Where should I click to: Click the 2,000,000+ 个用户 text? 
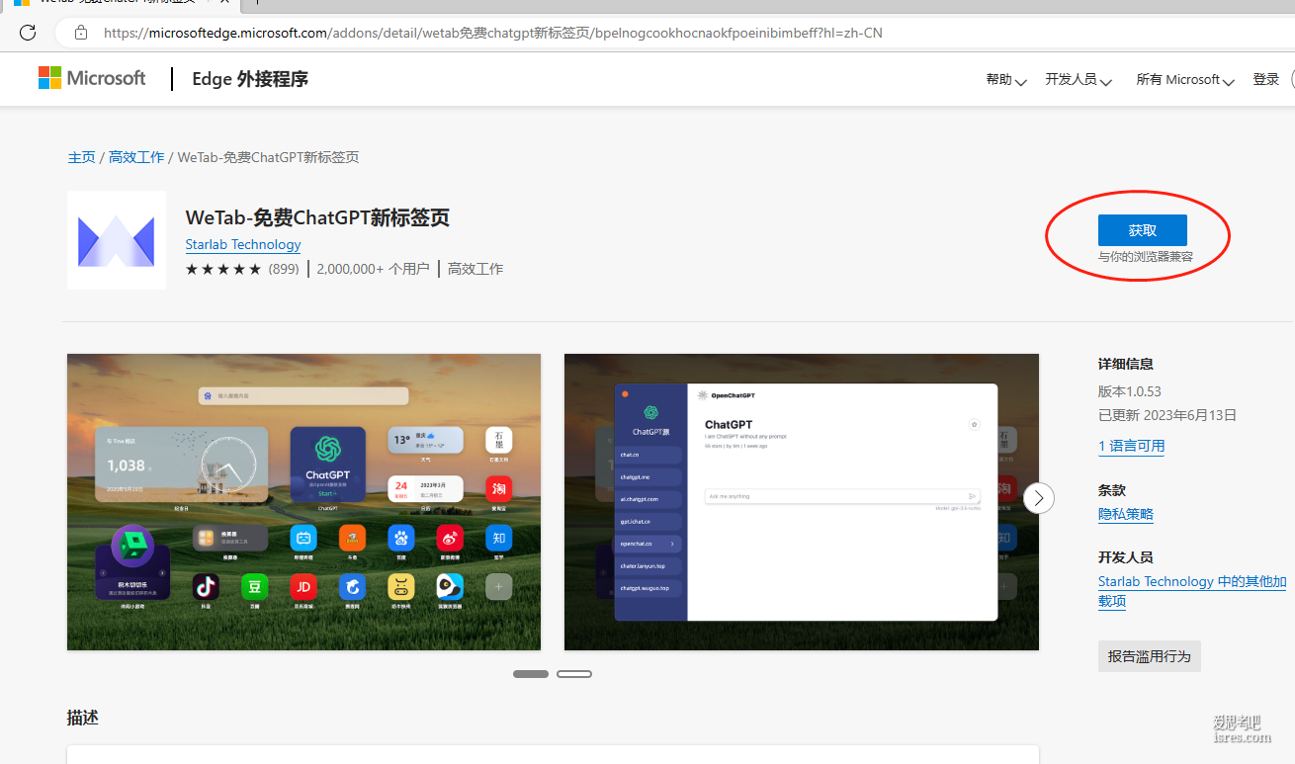click(373, 269)
